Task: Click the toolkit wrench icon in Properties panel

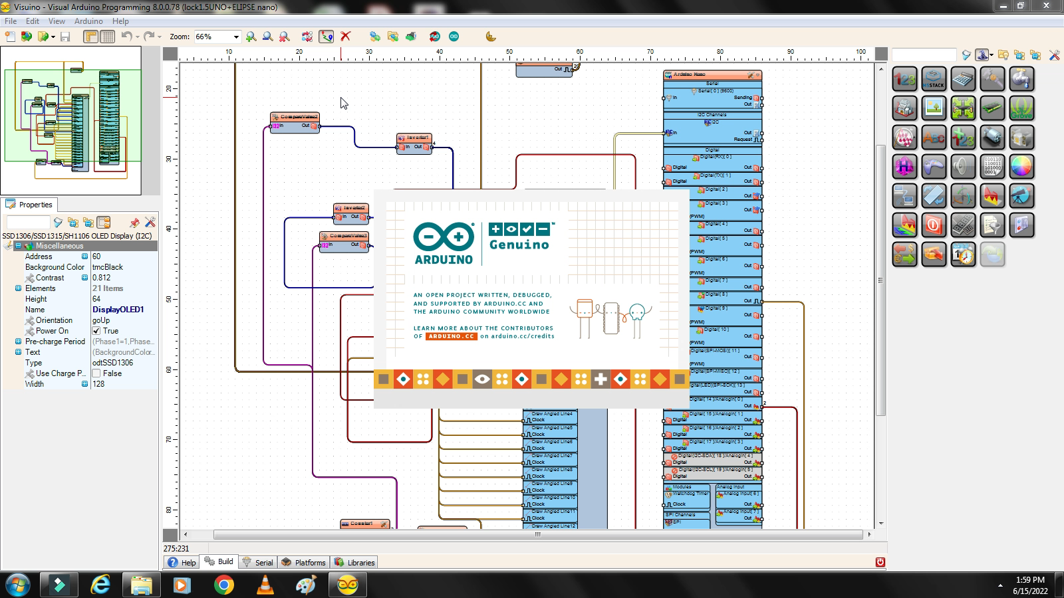Action: [x=149, y=223]
